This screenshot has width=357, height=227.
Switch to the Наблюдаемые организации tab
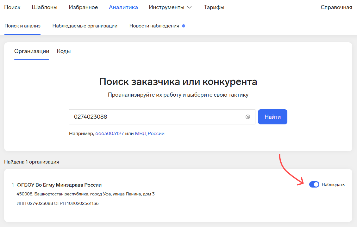tap(85, 26)
